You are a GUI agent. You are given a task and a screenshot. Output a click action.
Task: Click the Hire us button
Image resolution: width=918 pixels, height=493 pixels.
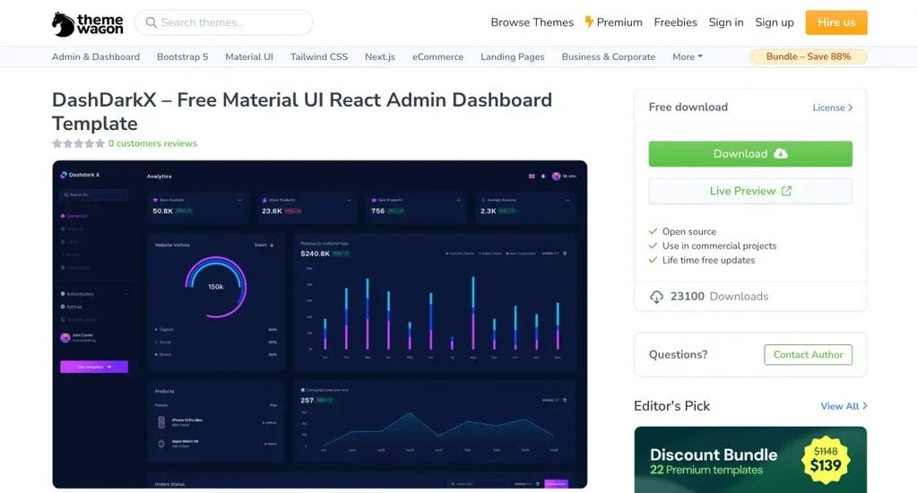(x=836, y=22)
